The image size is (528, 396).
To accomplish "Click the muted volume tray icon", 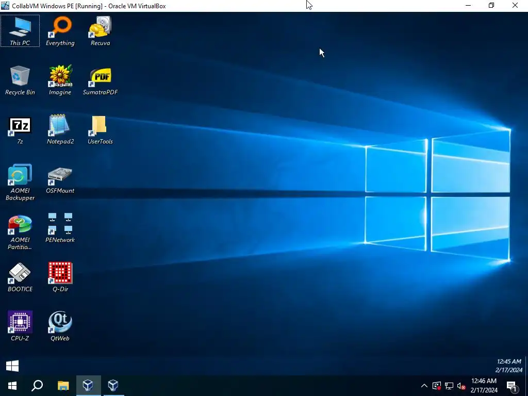I will pos(461,386).
